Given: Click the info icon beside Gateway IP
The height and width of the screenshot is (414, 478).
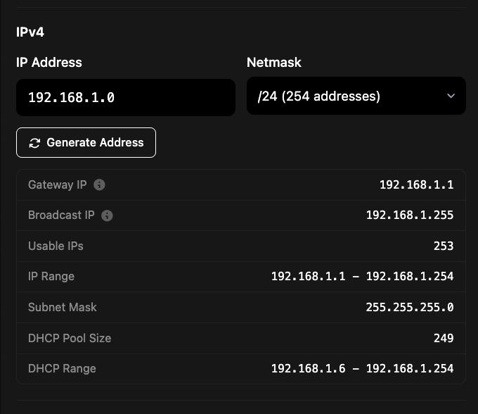Looking at the screenshot, I should click(x=100, y=185).
